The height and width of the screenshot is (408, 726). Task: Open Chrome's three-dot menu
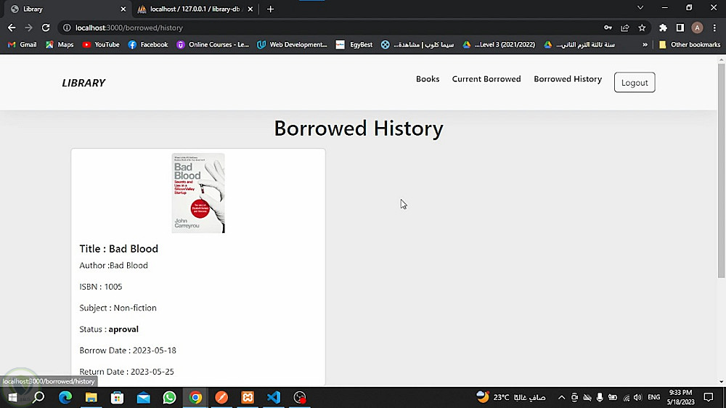tap(714, 28)
